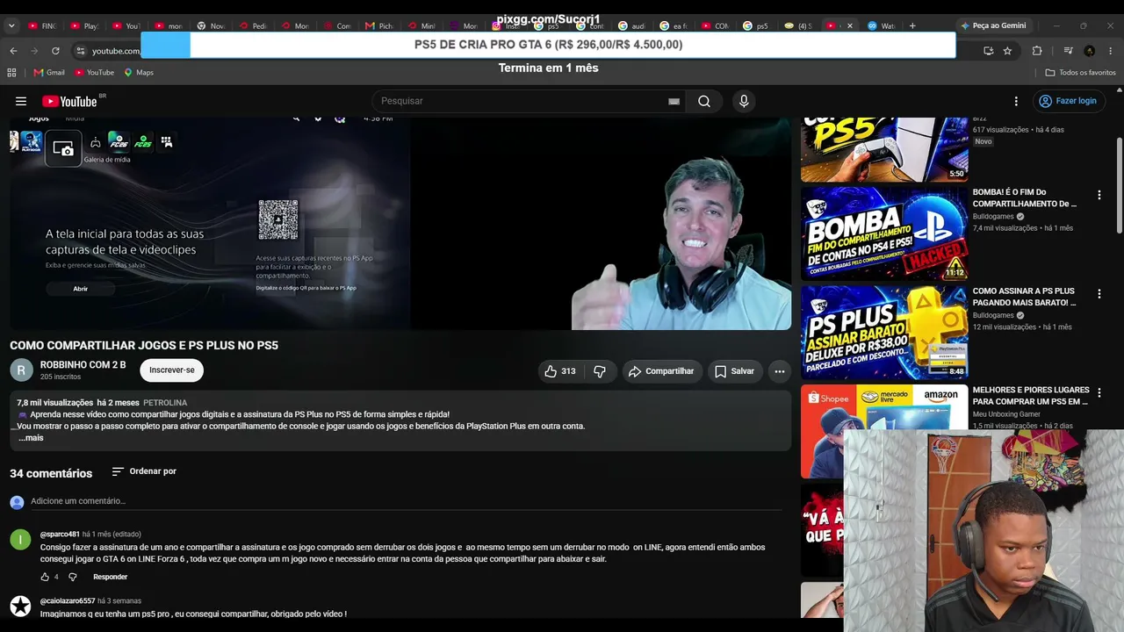Viewport: 1124px width, 632px height.
Task: Click the magnifier search button
Action: 704,101
